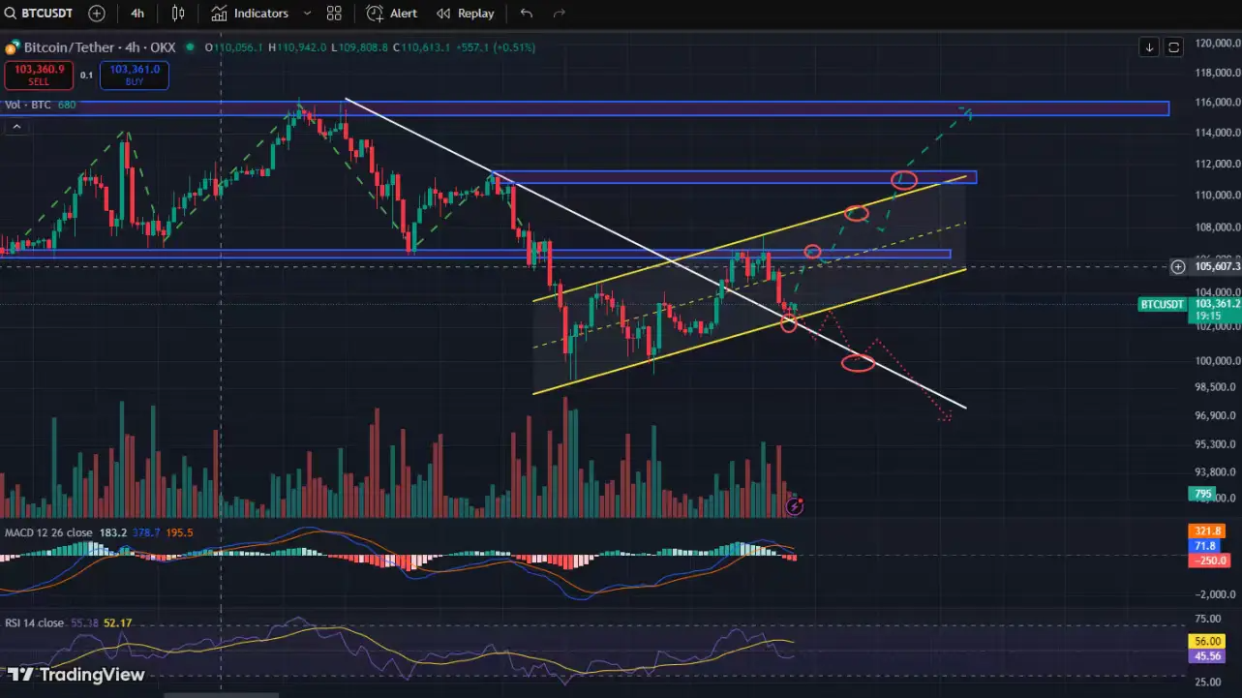
Task: Click the Replay toolbar item
Action: [x=466, y=14]
